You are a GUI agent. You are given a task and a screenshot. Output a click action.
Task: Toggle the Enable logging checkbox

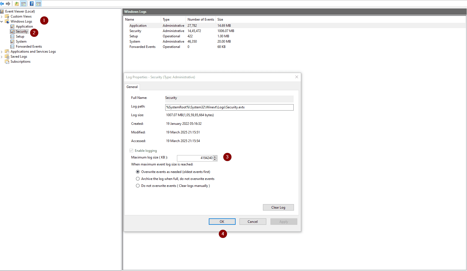(131, 151)
